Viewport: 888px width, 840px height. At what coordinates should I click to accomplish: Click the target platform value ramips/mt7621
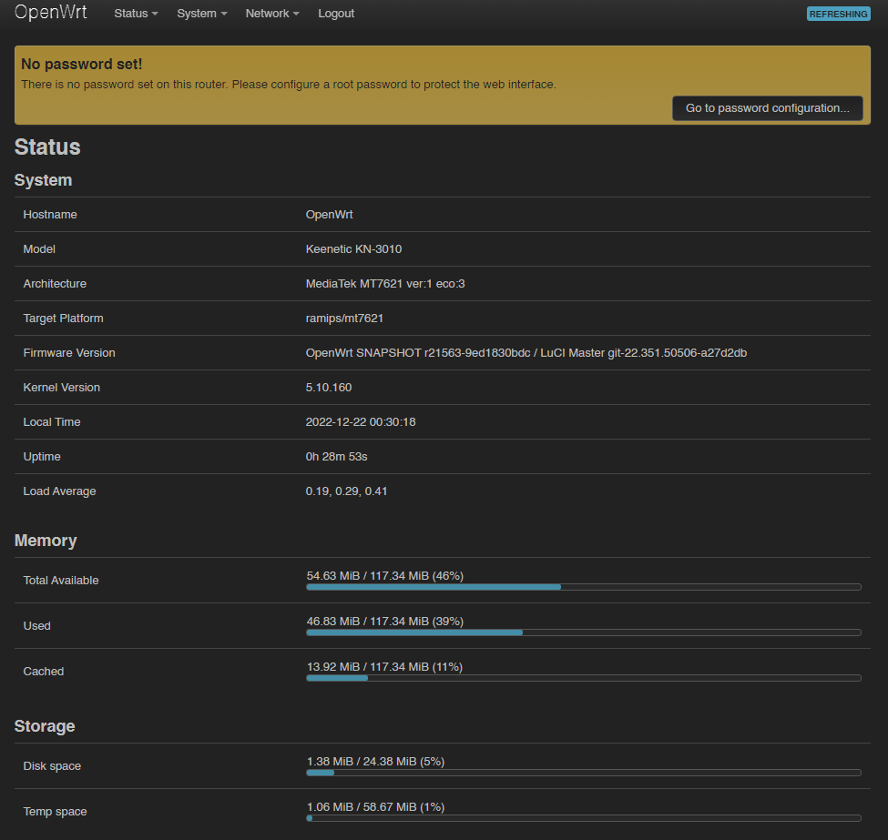(344, 319)
